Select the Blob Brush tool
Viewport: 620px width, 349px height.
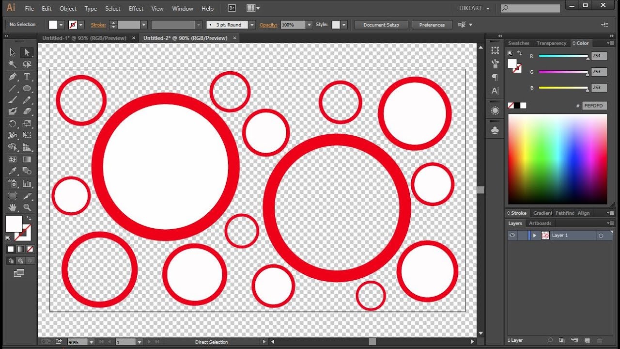[13, 111]
